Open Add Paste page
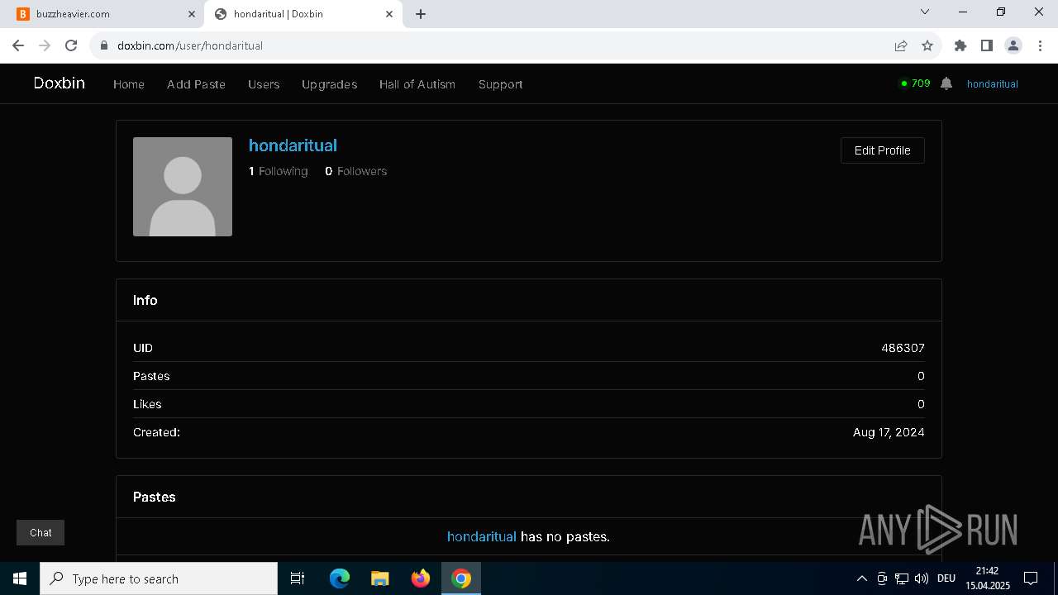 click(x=196, y=84)
